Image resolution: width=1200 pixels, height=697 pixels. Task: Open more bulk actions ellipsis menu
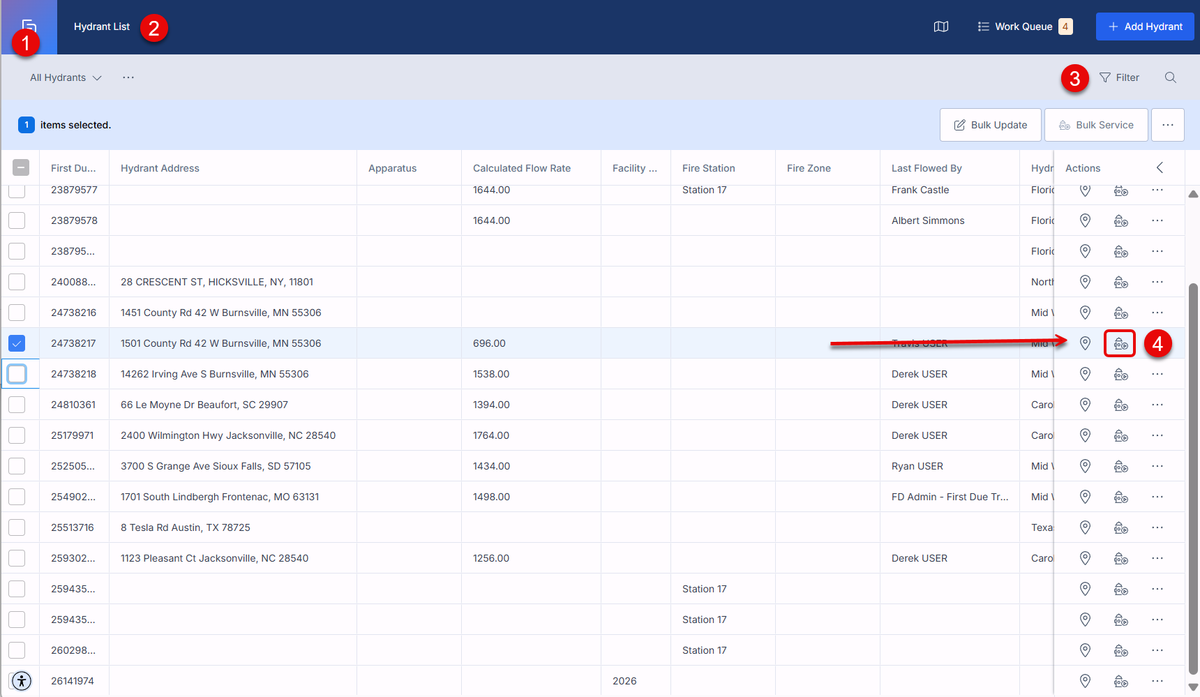[1168, 125]
